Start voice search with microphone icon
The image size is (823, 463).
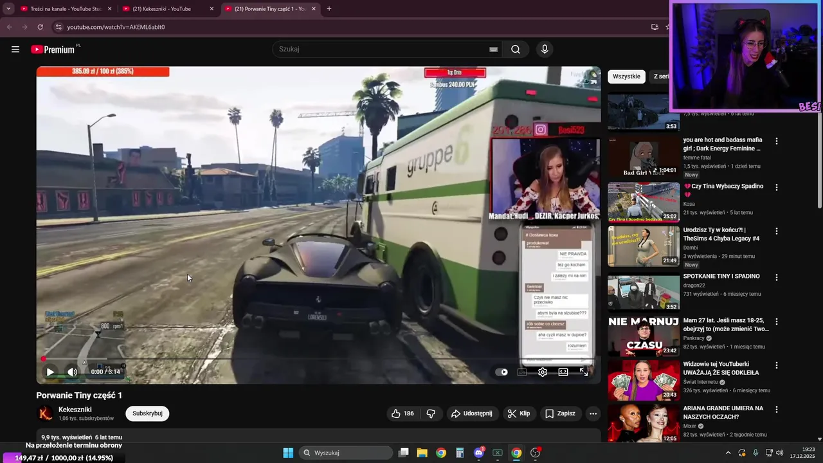click(545, 50)
